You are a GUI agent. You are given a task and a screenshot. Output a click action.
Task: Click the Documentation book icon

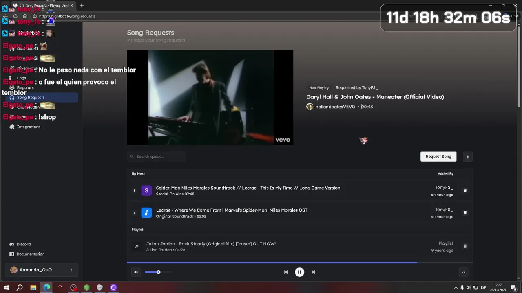(x=11, y=254)
